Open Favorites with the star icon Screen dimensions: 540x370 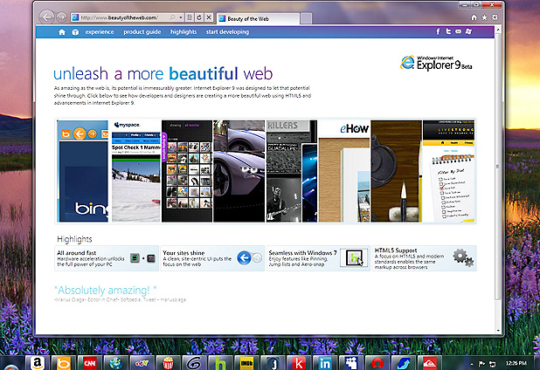click(484, 17)
